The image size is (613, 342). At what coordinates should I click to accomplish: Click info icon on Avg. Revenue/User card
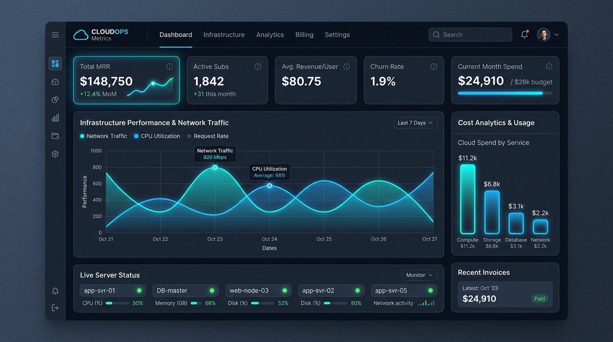point(347,66)
